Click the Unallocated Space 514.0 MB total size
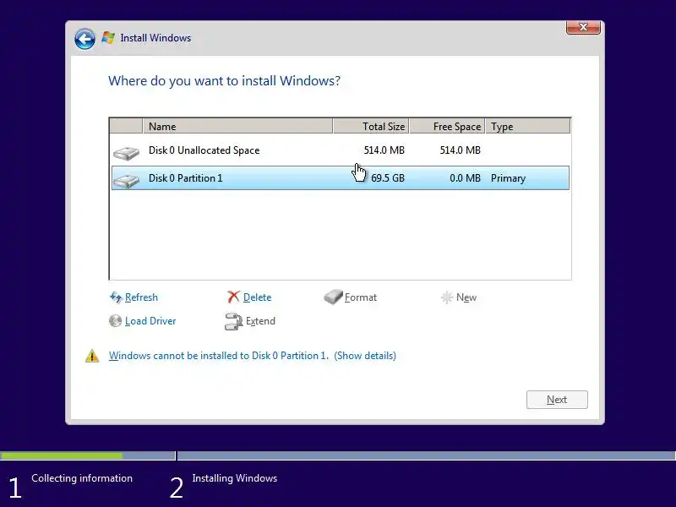676x507 pixels. point(384,150)
